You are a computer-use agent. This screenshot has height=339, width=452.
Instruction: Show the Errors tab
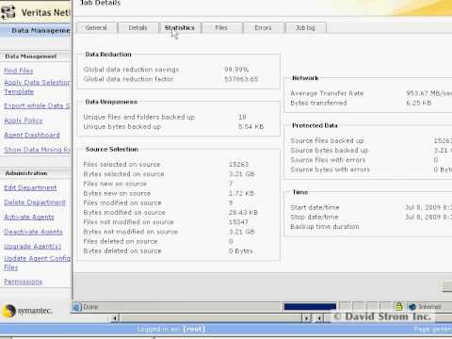pos(264,27)
